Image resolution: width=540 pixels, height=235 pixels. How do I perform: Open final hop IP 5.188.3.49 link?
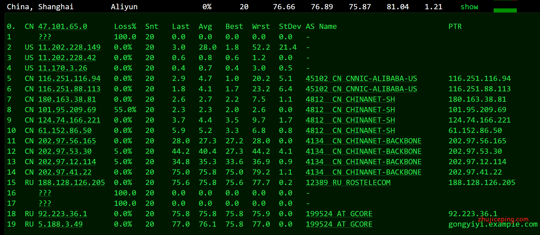[60, 224]
